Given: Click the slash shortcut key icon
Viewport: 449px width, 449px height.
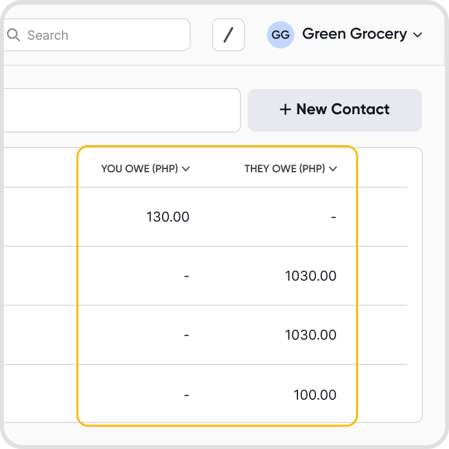Looking at the screenshot, I should point(228,35).
